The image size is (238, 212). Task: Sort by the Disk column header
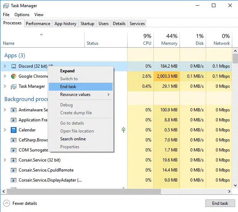point(193,40)
